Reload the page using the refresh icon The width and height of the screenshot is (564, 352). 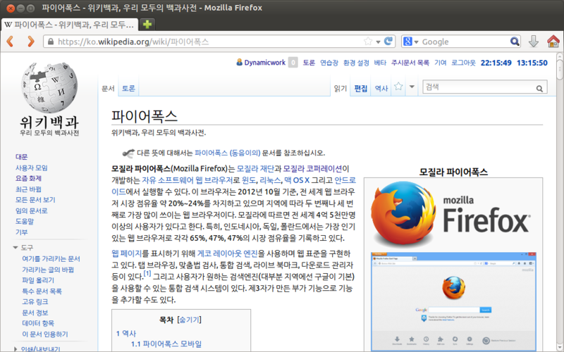[x=388, y=42]
